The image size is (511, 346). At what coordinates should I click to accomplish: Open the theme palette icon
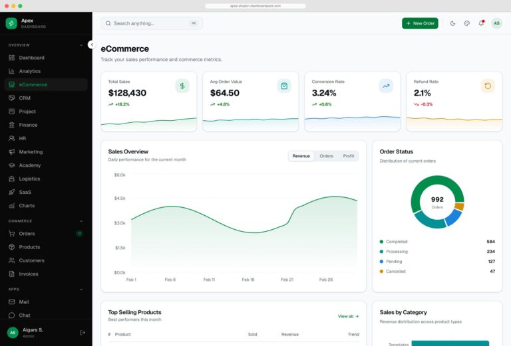467,23
